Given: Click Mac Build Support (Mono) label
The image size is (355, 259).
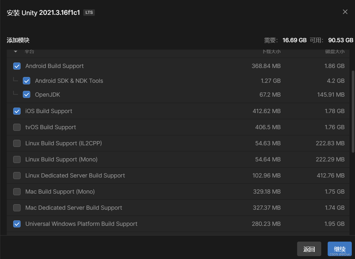Looking at the screenshot, I should tap(60, 192).
